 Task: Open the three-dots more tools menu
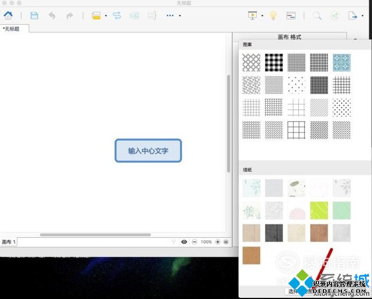pyautogui.click(x=170, y=16)
